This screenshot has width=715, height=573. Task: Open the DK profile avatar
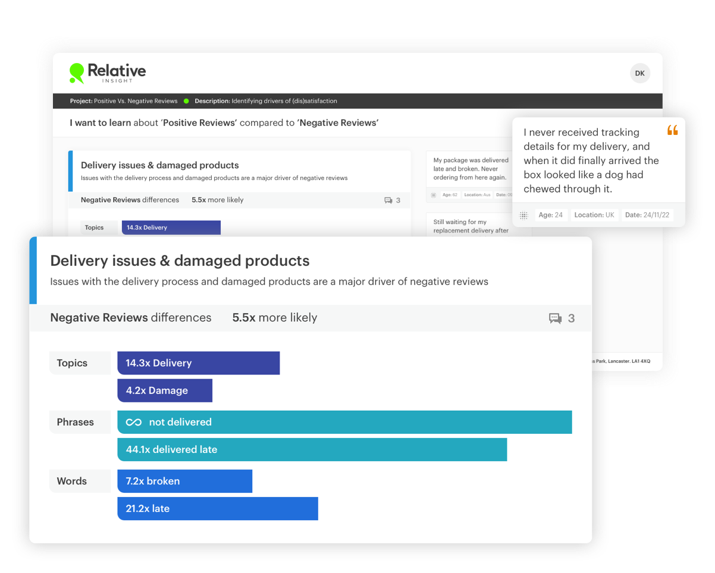click(x=639, y=73)
